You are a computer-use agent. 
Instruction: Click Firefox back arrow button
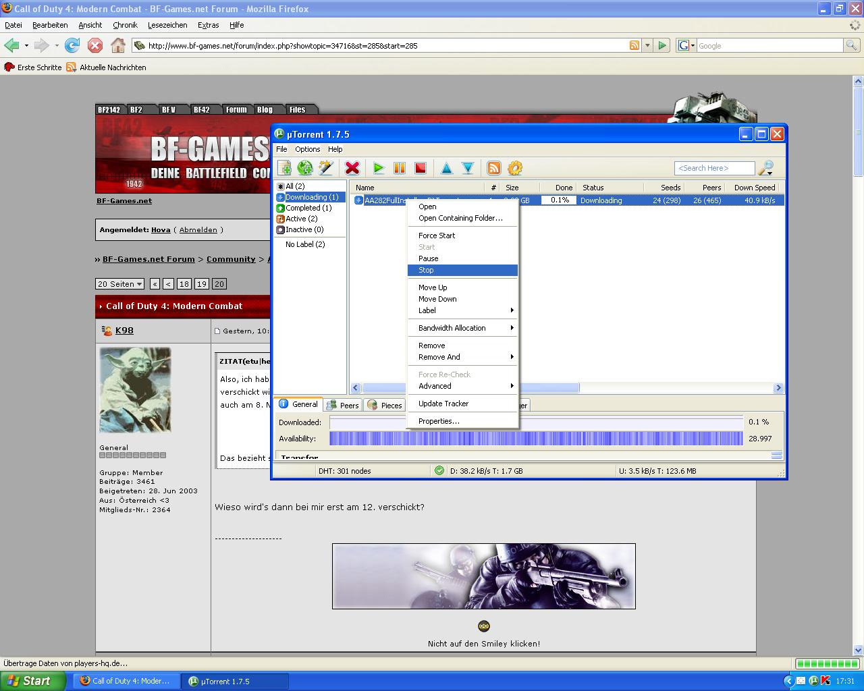tap(11, 45)
